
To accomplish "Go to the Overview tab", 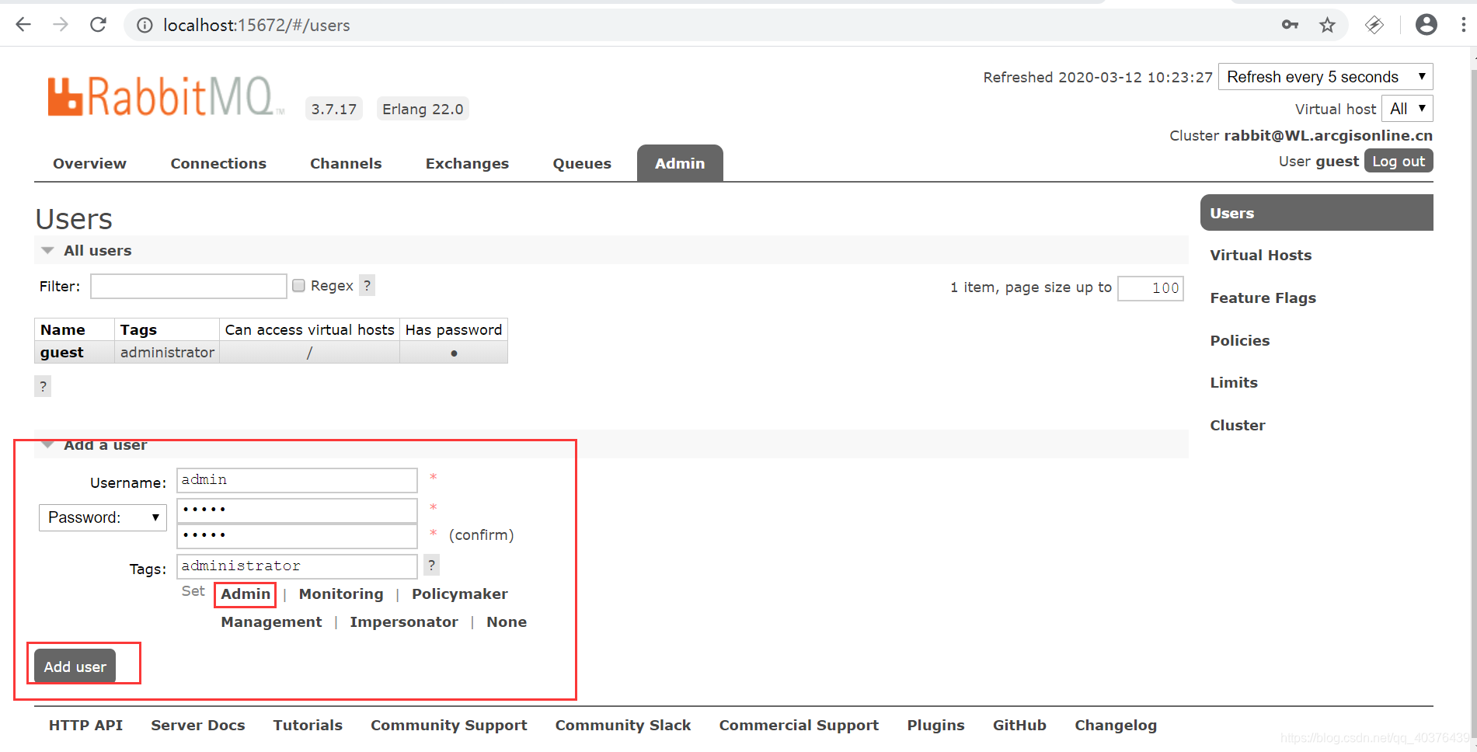I will (89, 163).
